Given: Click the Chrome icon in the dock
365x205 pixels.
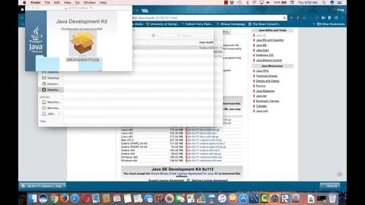Looking at the screenshot, I should point(54,199).
